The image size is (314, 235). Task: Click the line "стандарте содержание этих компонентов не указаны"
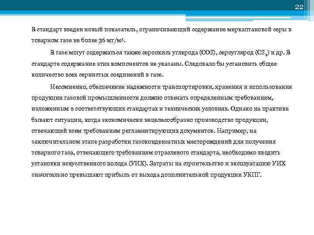[x=154, y=64]
